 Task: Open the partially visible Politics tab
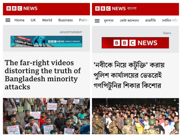tap(84, 20)
